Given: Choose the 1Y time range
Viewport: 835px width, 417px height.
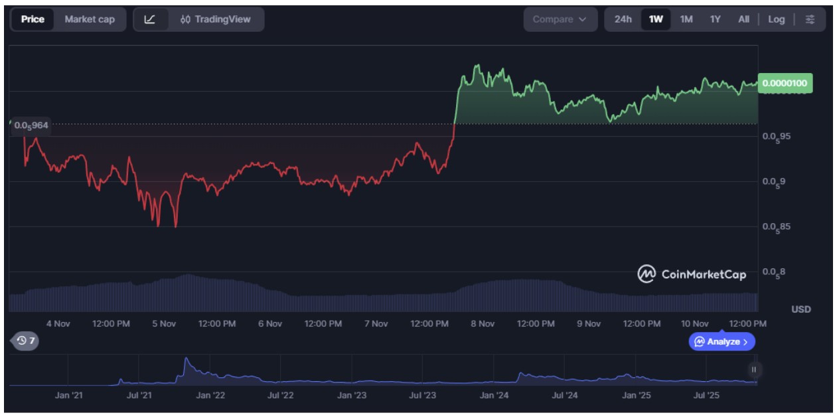Looking at the screenshot, I should pyautogui.click(x=715, y=19).
